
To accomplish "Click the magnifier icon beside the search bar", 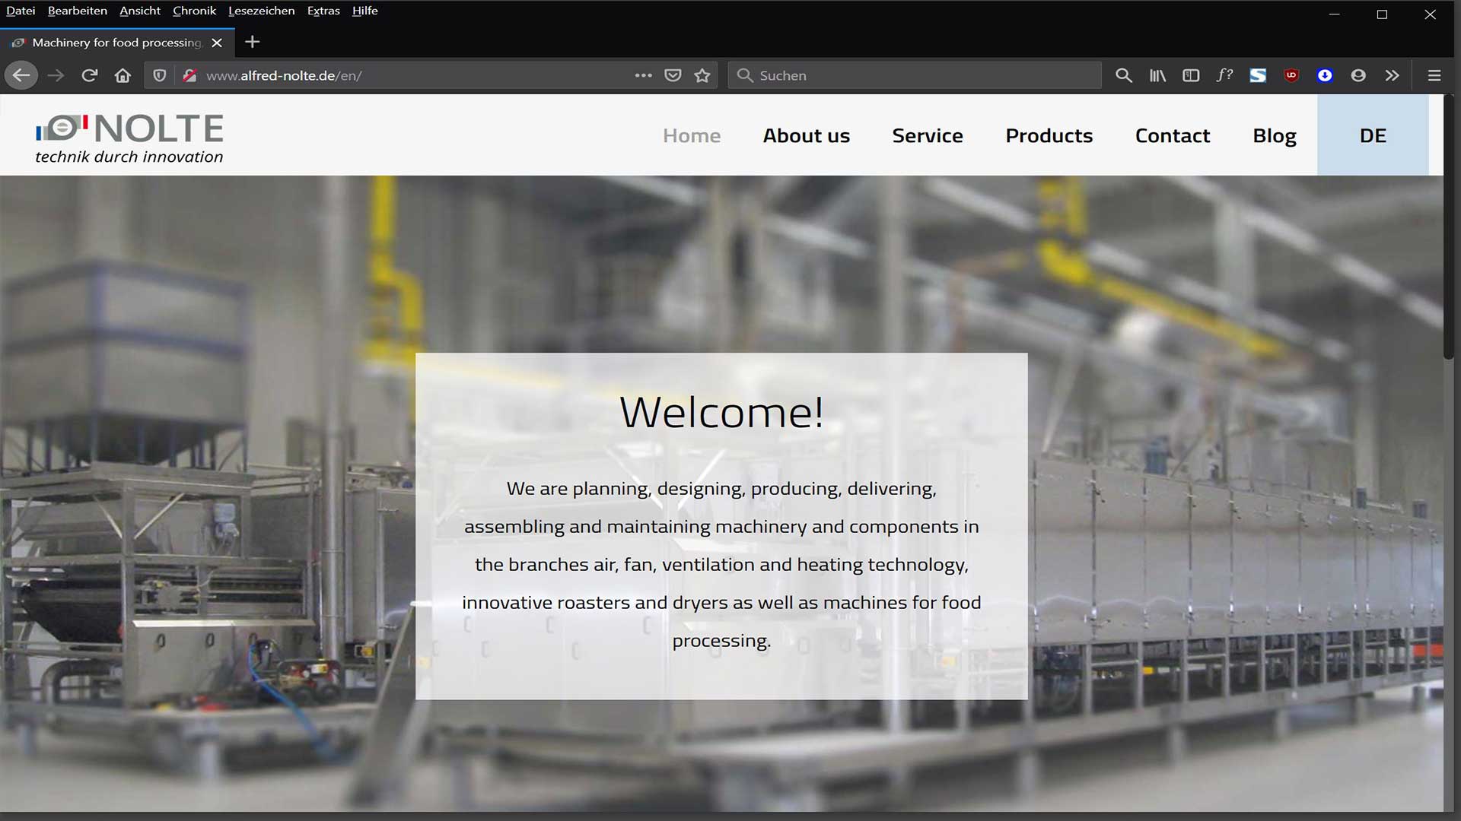I will [1124, 75].
